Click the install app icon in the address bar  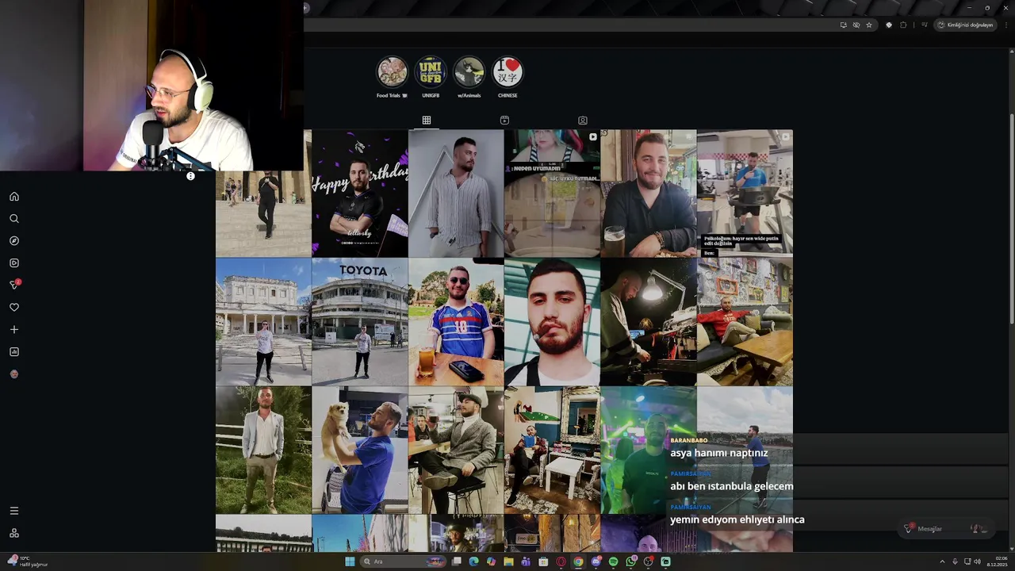pos(843,25)
